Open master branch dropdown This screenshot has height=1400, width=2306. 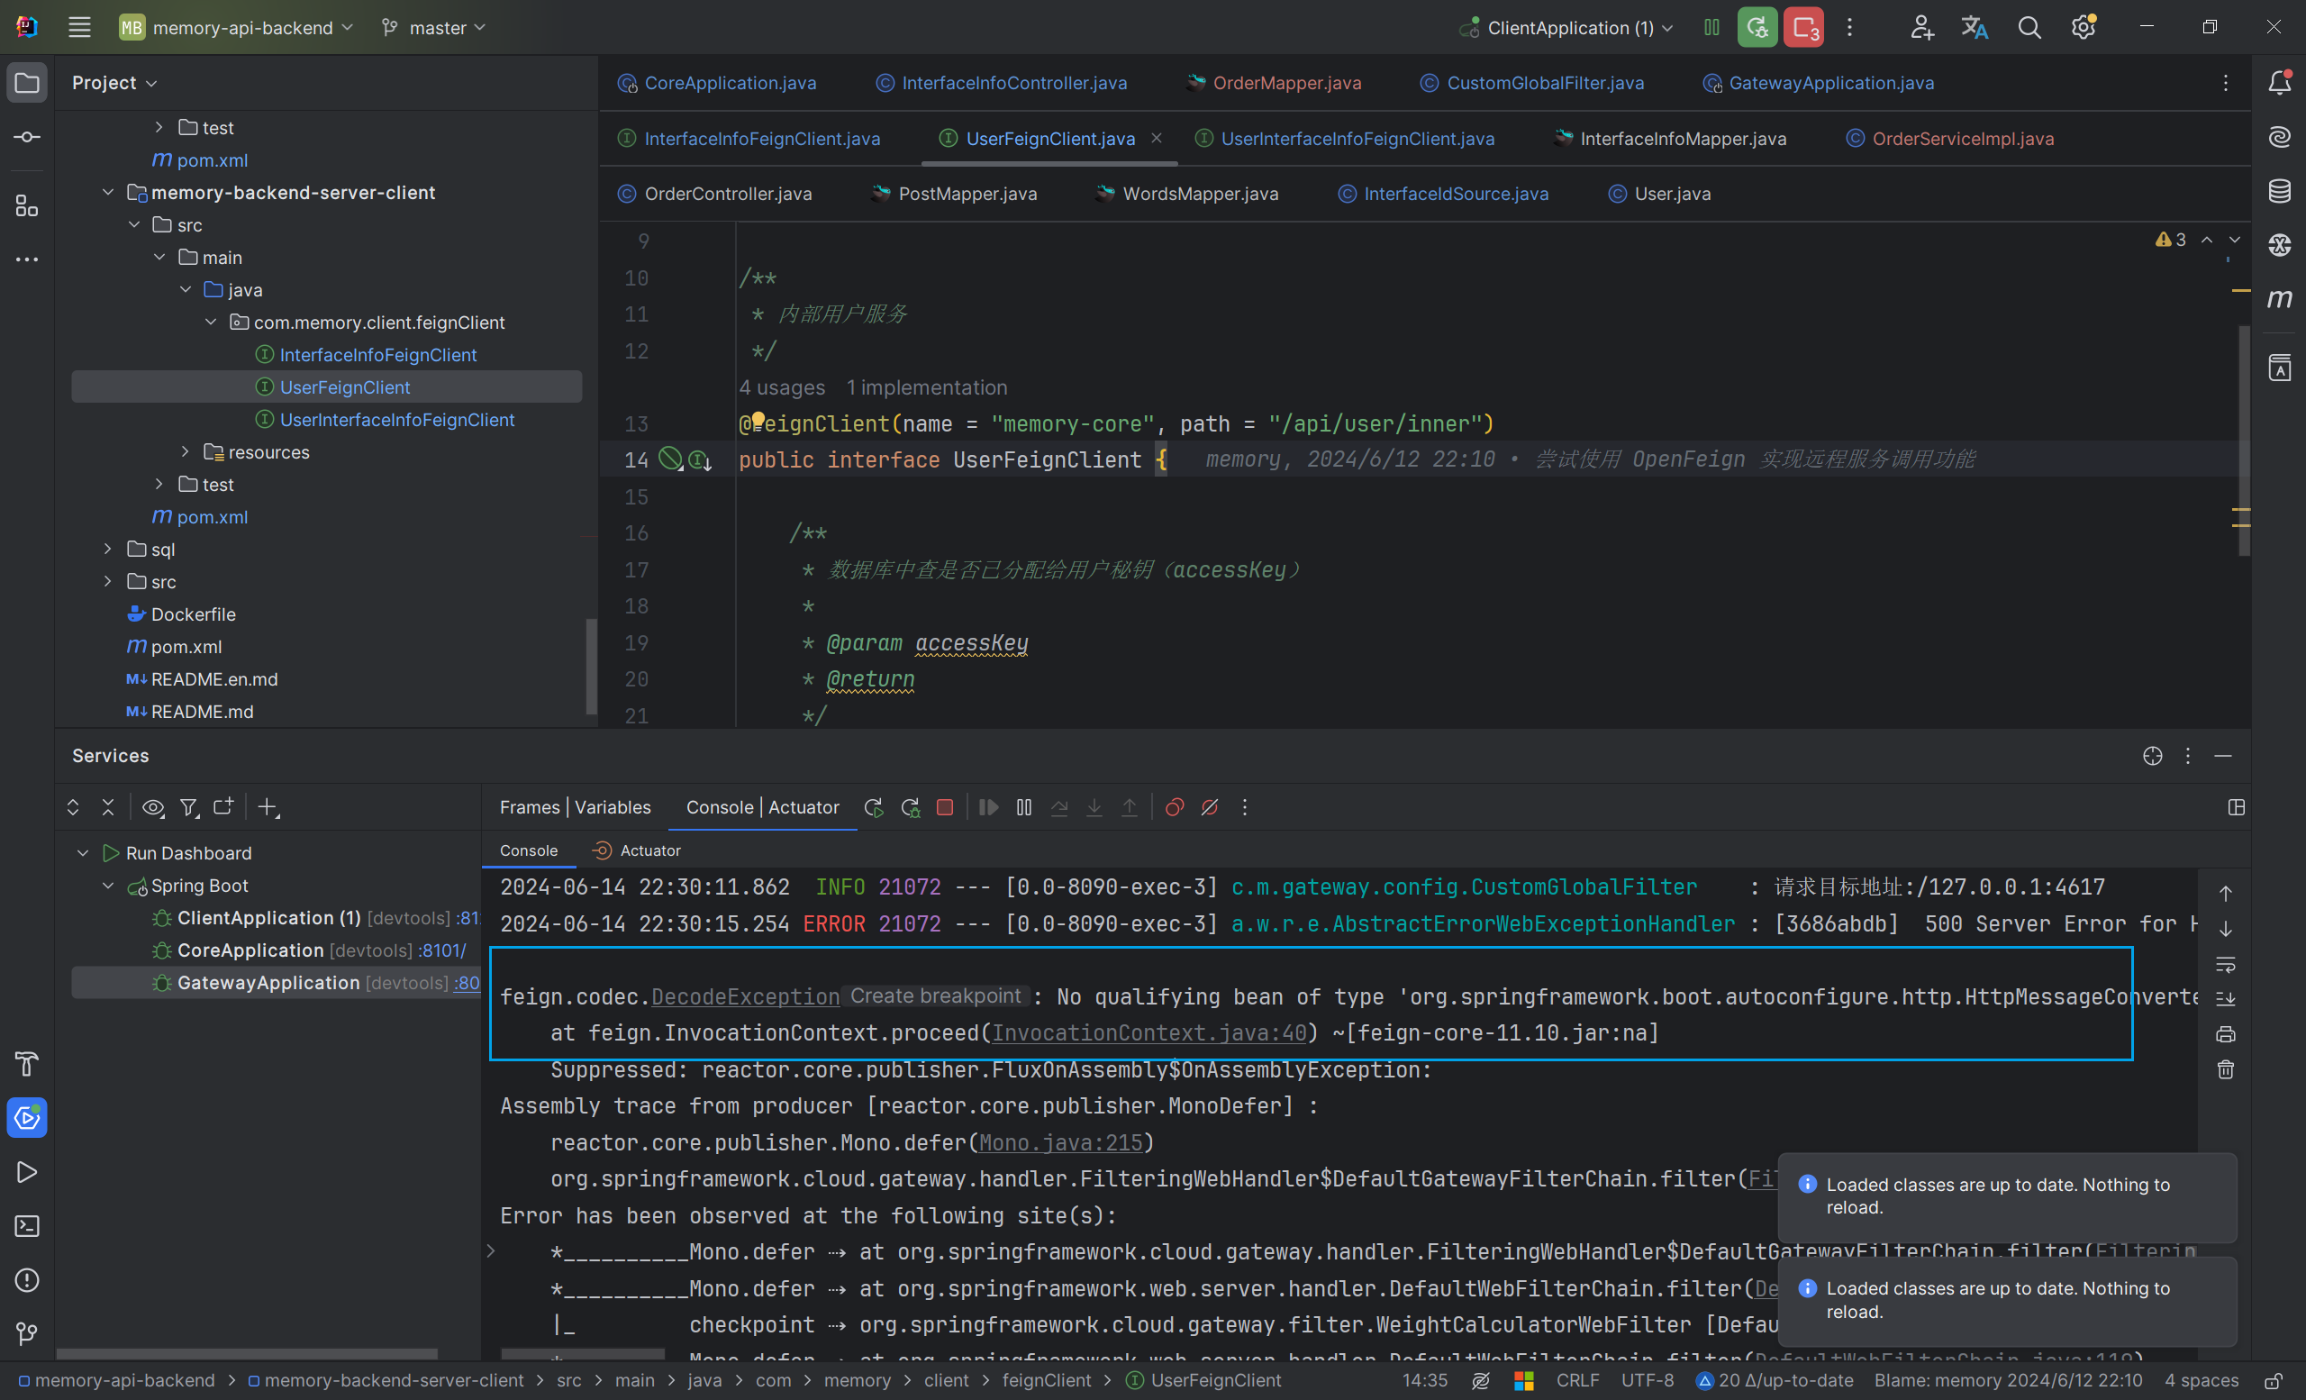[434, 28]
